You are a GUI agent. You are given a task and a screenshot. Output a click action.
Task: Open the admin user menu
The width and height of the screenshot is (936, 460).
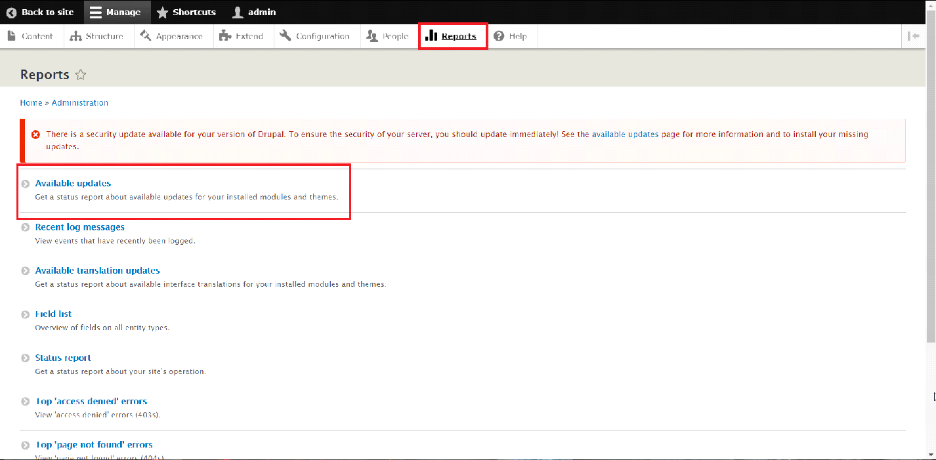click(x=255, y=12)
